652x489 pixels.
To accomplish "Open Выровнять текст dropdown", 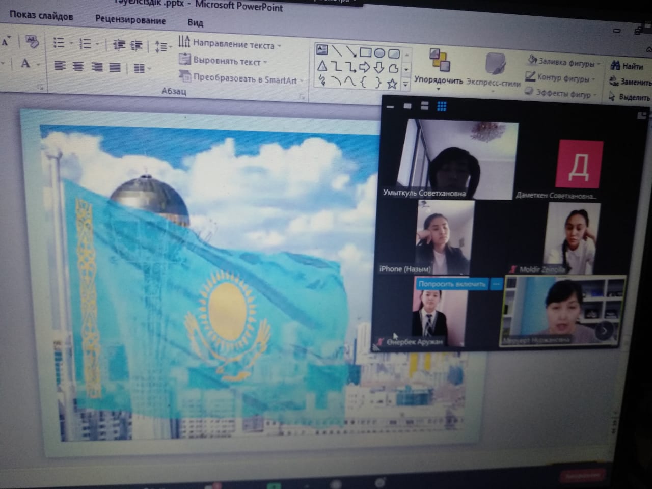I will [x=223, y=61].
